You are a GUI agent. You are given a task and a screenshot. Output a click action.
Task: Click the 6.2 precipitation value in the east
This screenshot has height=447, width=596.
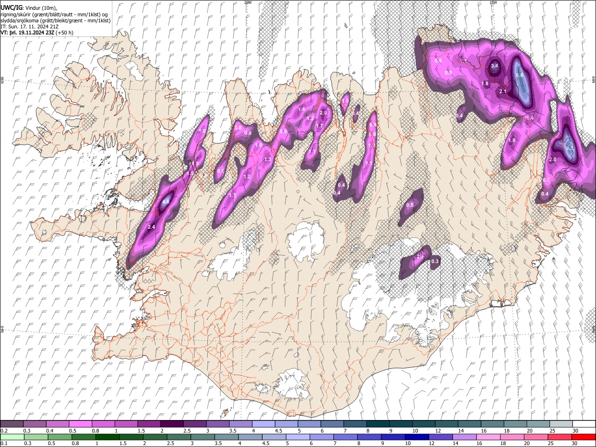click(x=570, y=148)
